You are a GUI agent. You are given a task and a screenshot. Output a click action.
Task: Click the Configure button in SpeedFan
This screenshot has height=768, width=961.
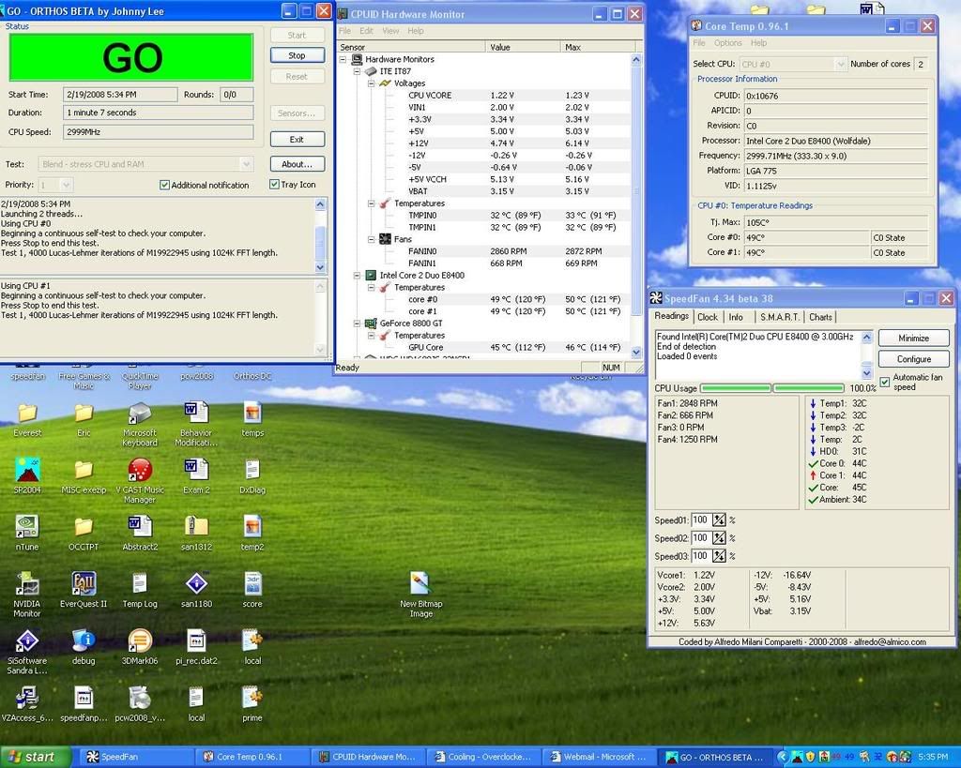(x=913, y=359)
